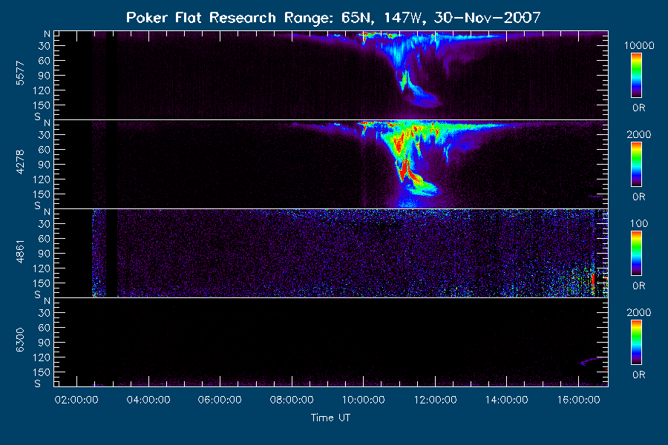Click the 2000 label above the 4278 colorbar
The image size is (668, 445).
pos(639,134)
